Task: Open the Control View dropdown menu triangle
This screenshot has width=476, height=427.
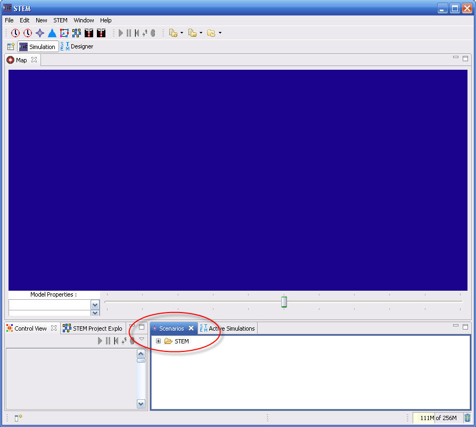Action: (142, 339)
